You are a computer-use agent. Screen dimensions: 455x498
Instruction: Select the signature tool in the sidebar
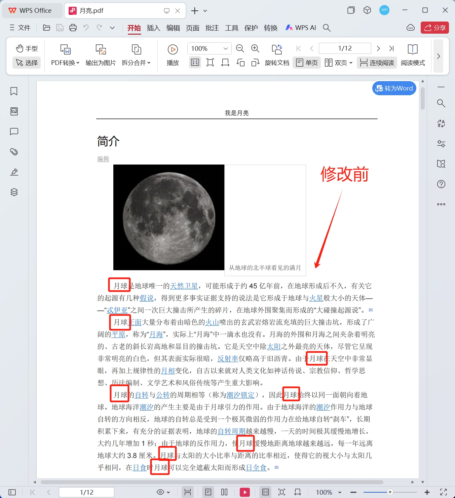tap(14, 172)
